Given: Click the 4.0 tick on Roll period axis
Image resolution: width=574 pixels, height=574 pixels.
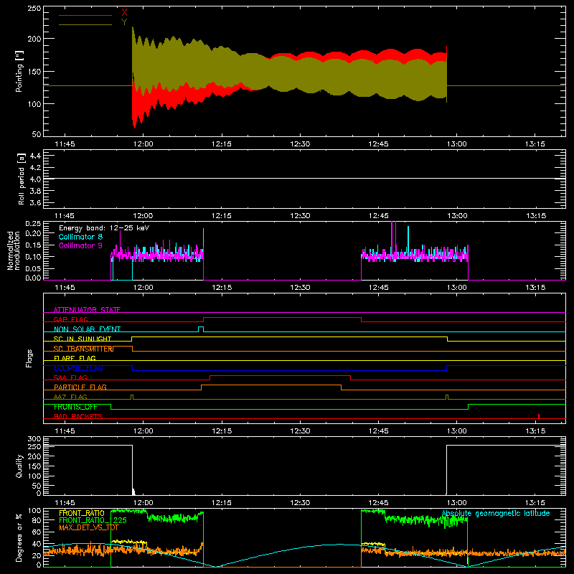Looking at the screenshot, I should coord(35,179).
